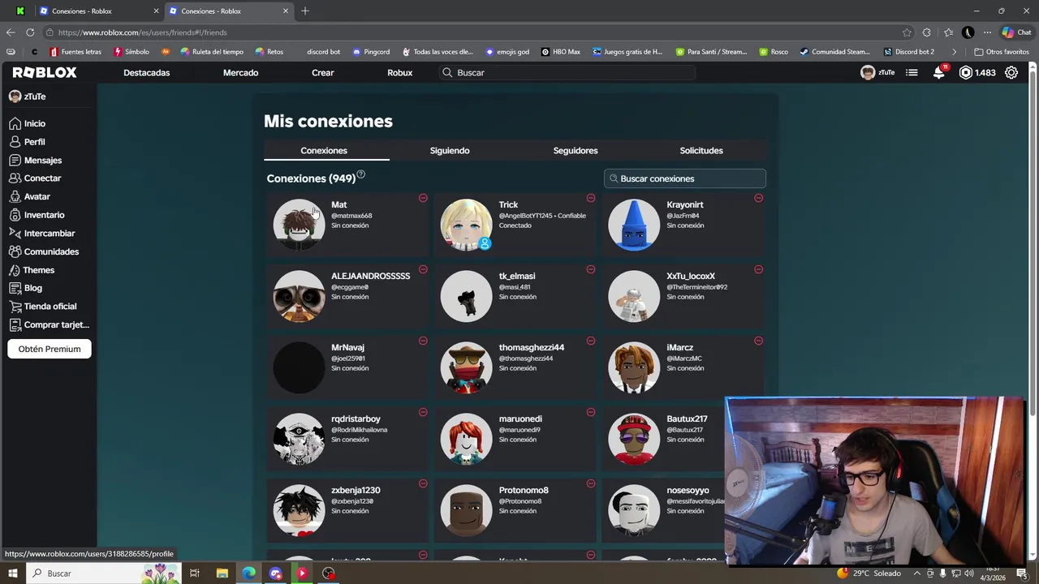Open a new browser tab
This screenshot has height=584, width=1039.
pyautogui.click(x=305, y=11)
